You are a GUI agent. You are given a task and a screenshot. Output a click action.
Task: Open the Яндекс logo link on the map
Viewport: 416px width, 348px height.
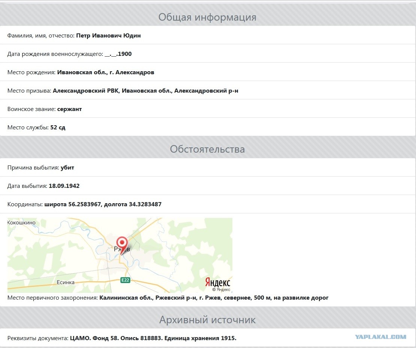pos(217,282)
